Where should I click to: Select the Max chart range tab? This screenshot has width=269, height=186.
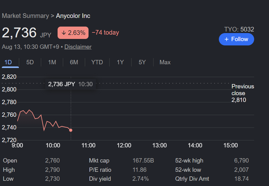click(x=165, y=62)
